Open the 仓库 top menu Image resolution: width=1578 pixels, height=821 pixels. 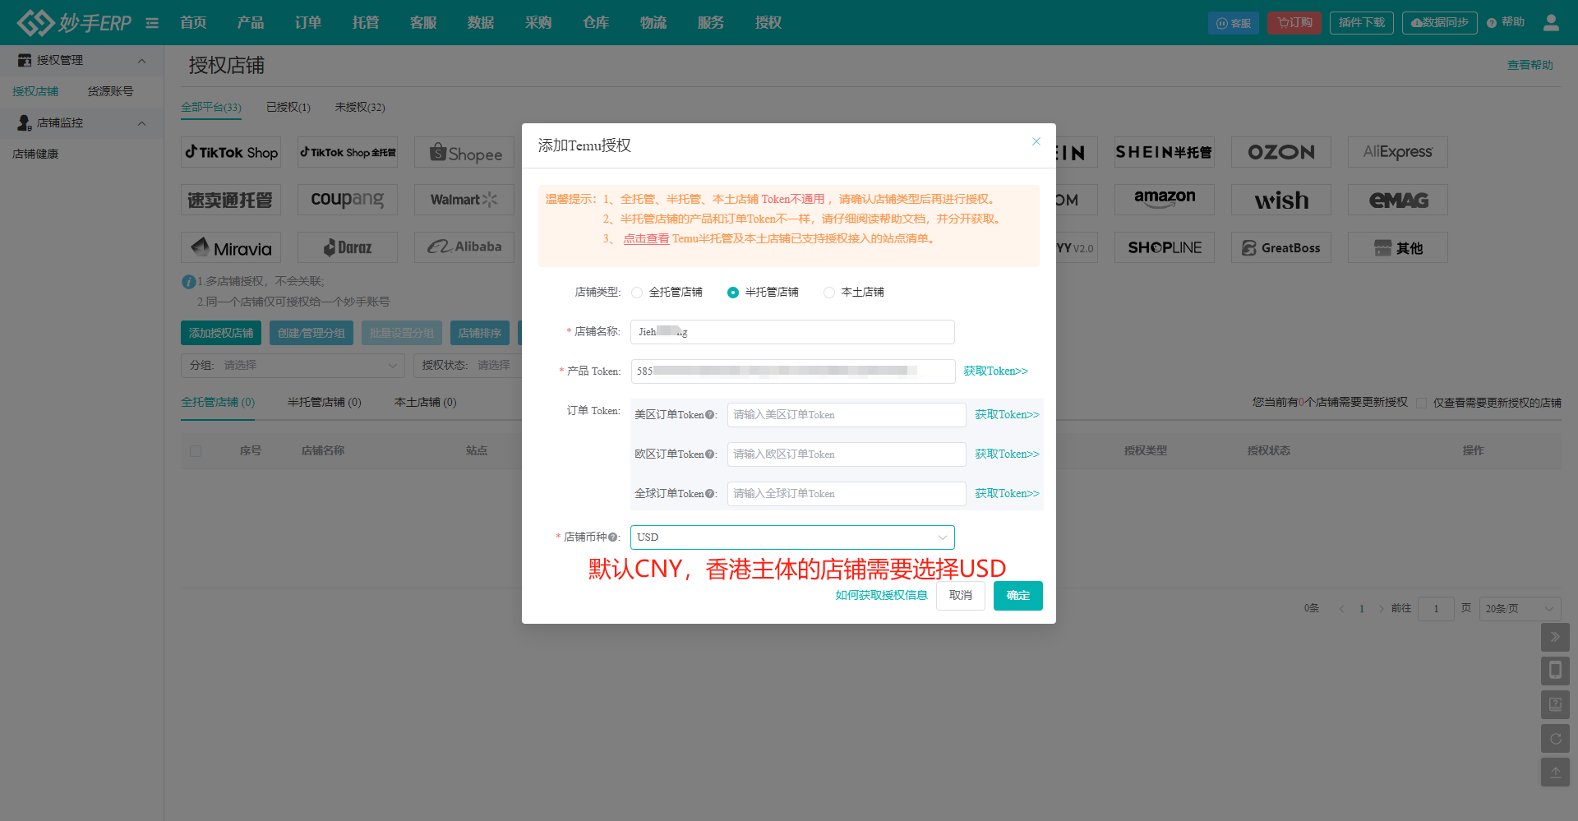coord(596,22)
